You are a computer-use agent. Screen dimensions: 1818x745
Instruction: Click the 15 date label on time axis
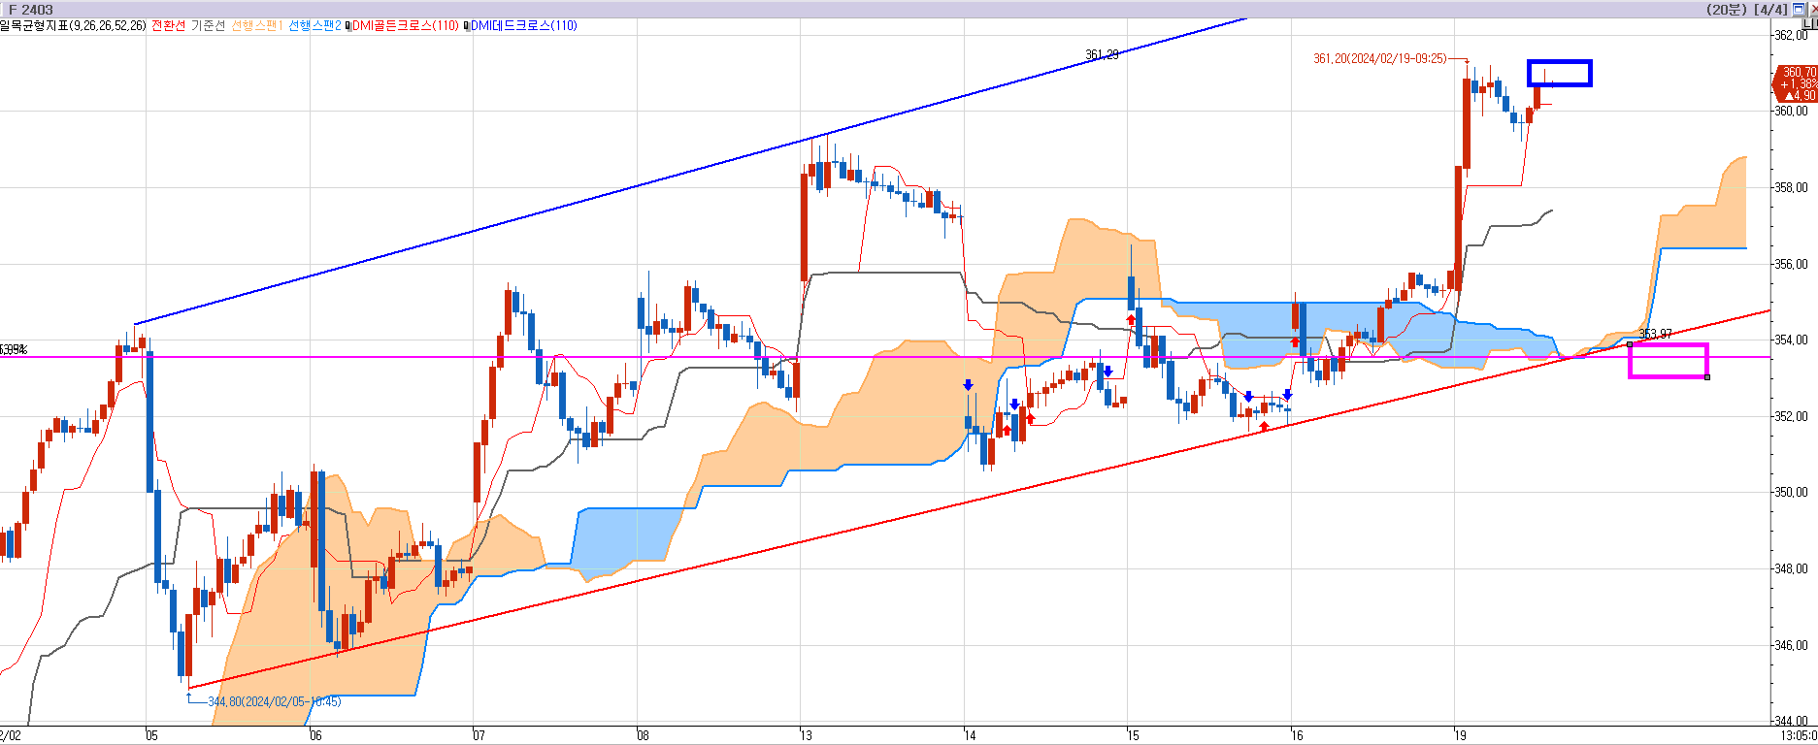[1133, 736]
